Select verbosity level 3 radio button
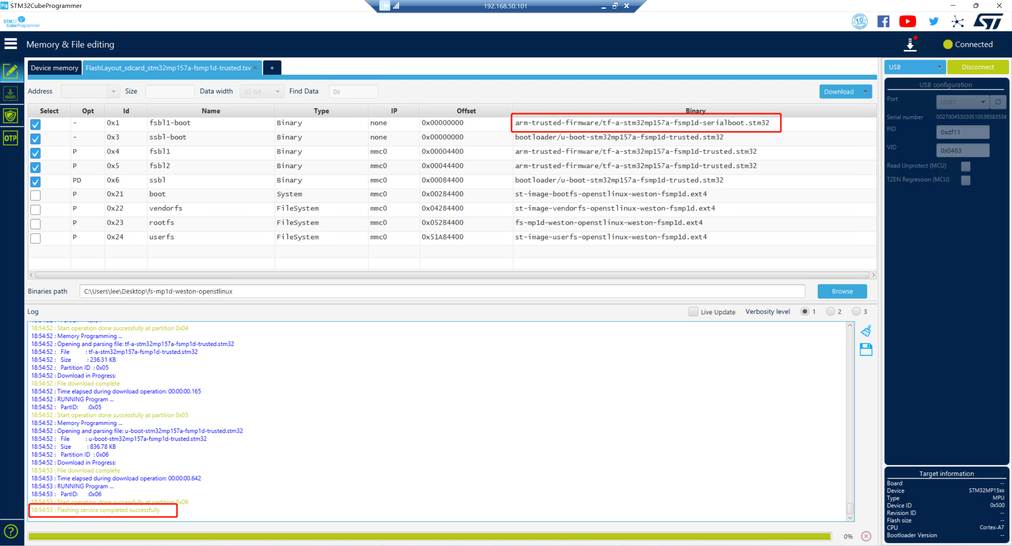The height and width of the screenshot is (546, 1012). pyautogui.click(x=856, y=312)
